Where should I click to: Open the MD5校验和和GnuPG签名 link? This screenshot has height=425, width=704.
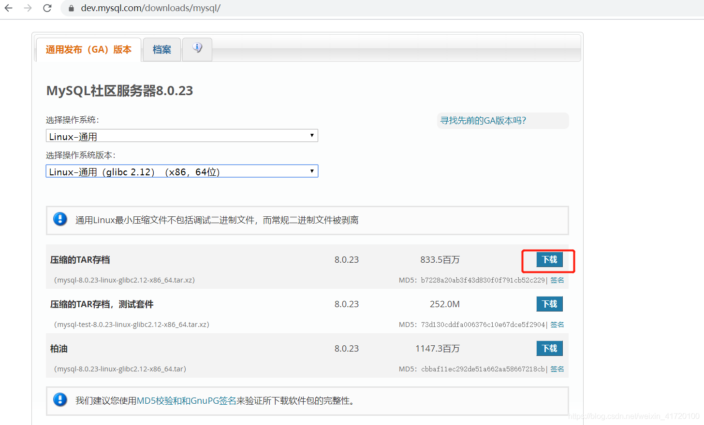click(x=187, y=401)
